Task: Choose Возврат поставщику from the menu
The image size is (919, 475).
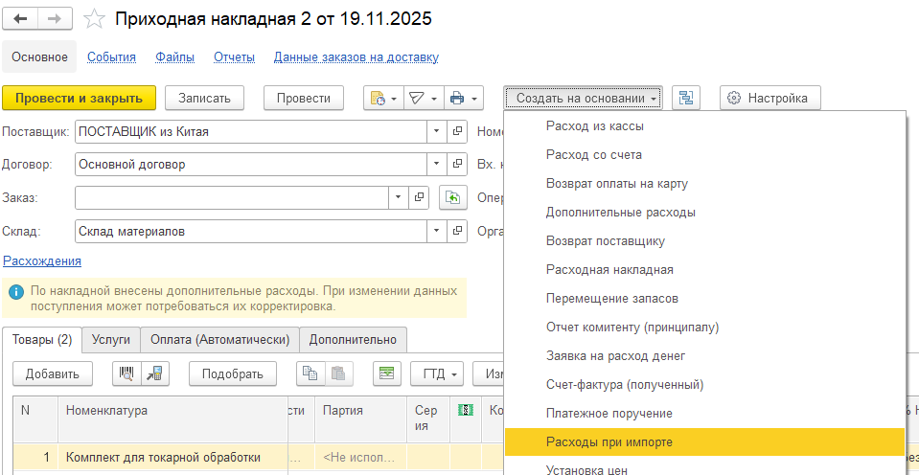Action: 605,241
